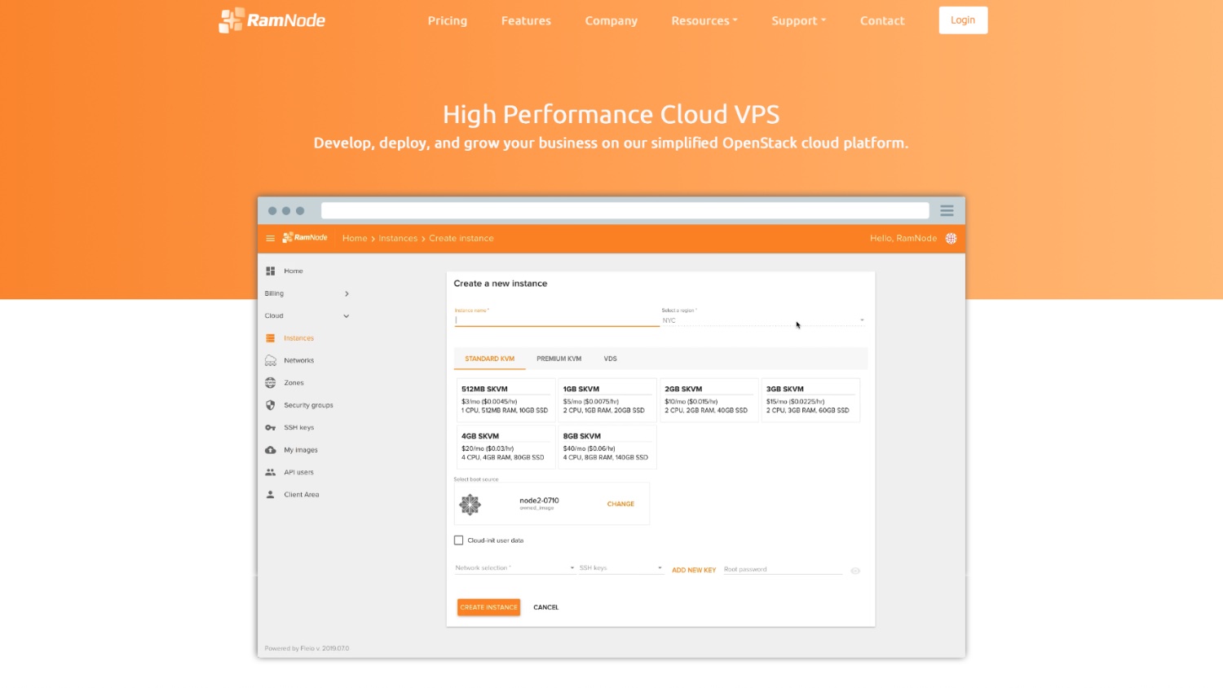Click the Security groups shield icon
Image resolution: width=1223 pixels, height=688 pixels.
tap(270, 405)
